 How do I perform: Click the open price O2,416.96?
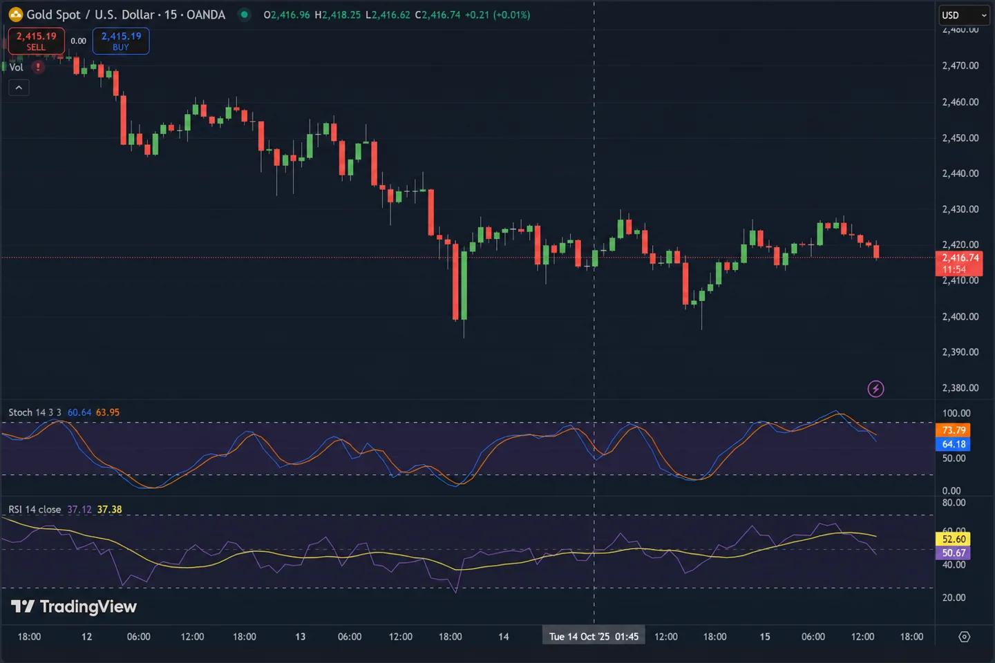[x=287, y=15]
